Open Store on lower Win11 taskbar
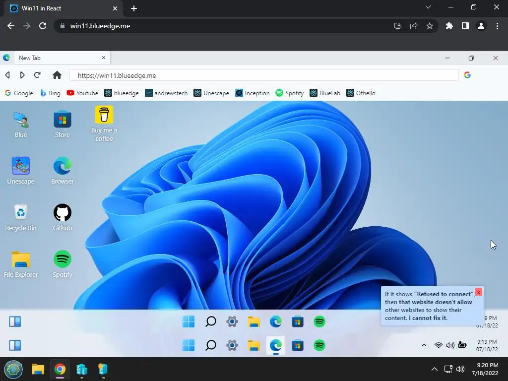The height and width of the screenshot is (381, 508). tap(298, 345)
